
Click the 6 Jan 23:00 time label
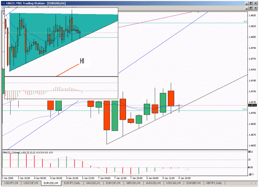[x=88, y=178]
